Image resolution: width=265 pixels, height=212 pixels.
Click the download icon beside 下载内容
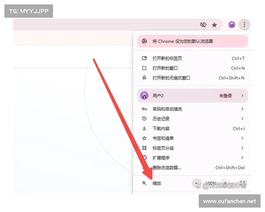tap(144, 129)
